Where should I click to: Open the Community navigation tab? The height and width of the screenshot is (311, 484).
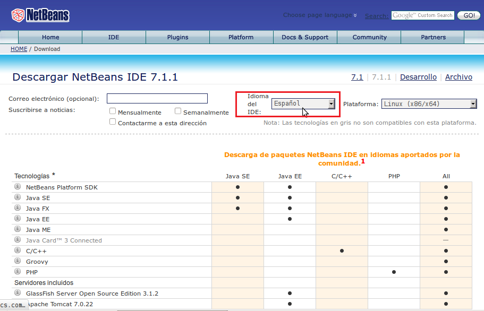tap(369, 37)
